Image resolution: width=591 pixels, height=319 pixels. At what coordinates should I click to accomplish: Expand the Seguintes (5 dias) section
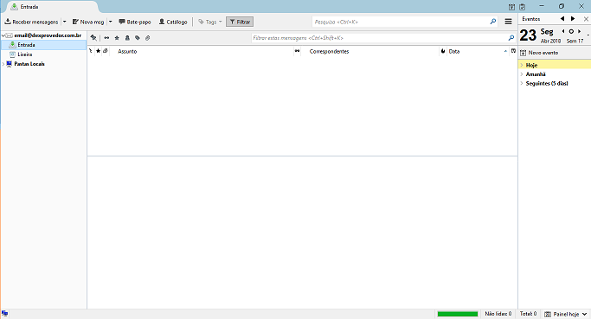[x=522, y=83]
